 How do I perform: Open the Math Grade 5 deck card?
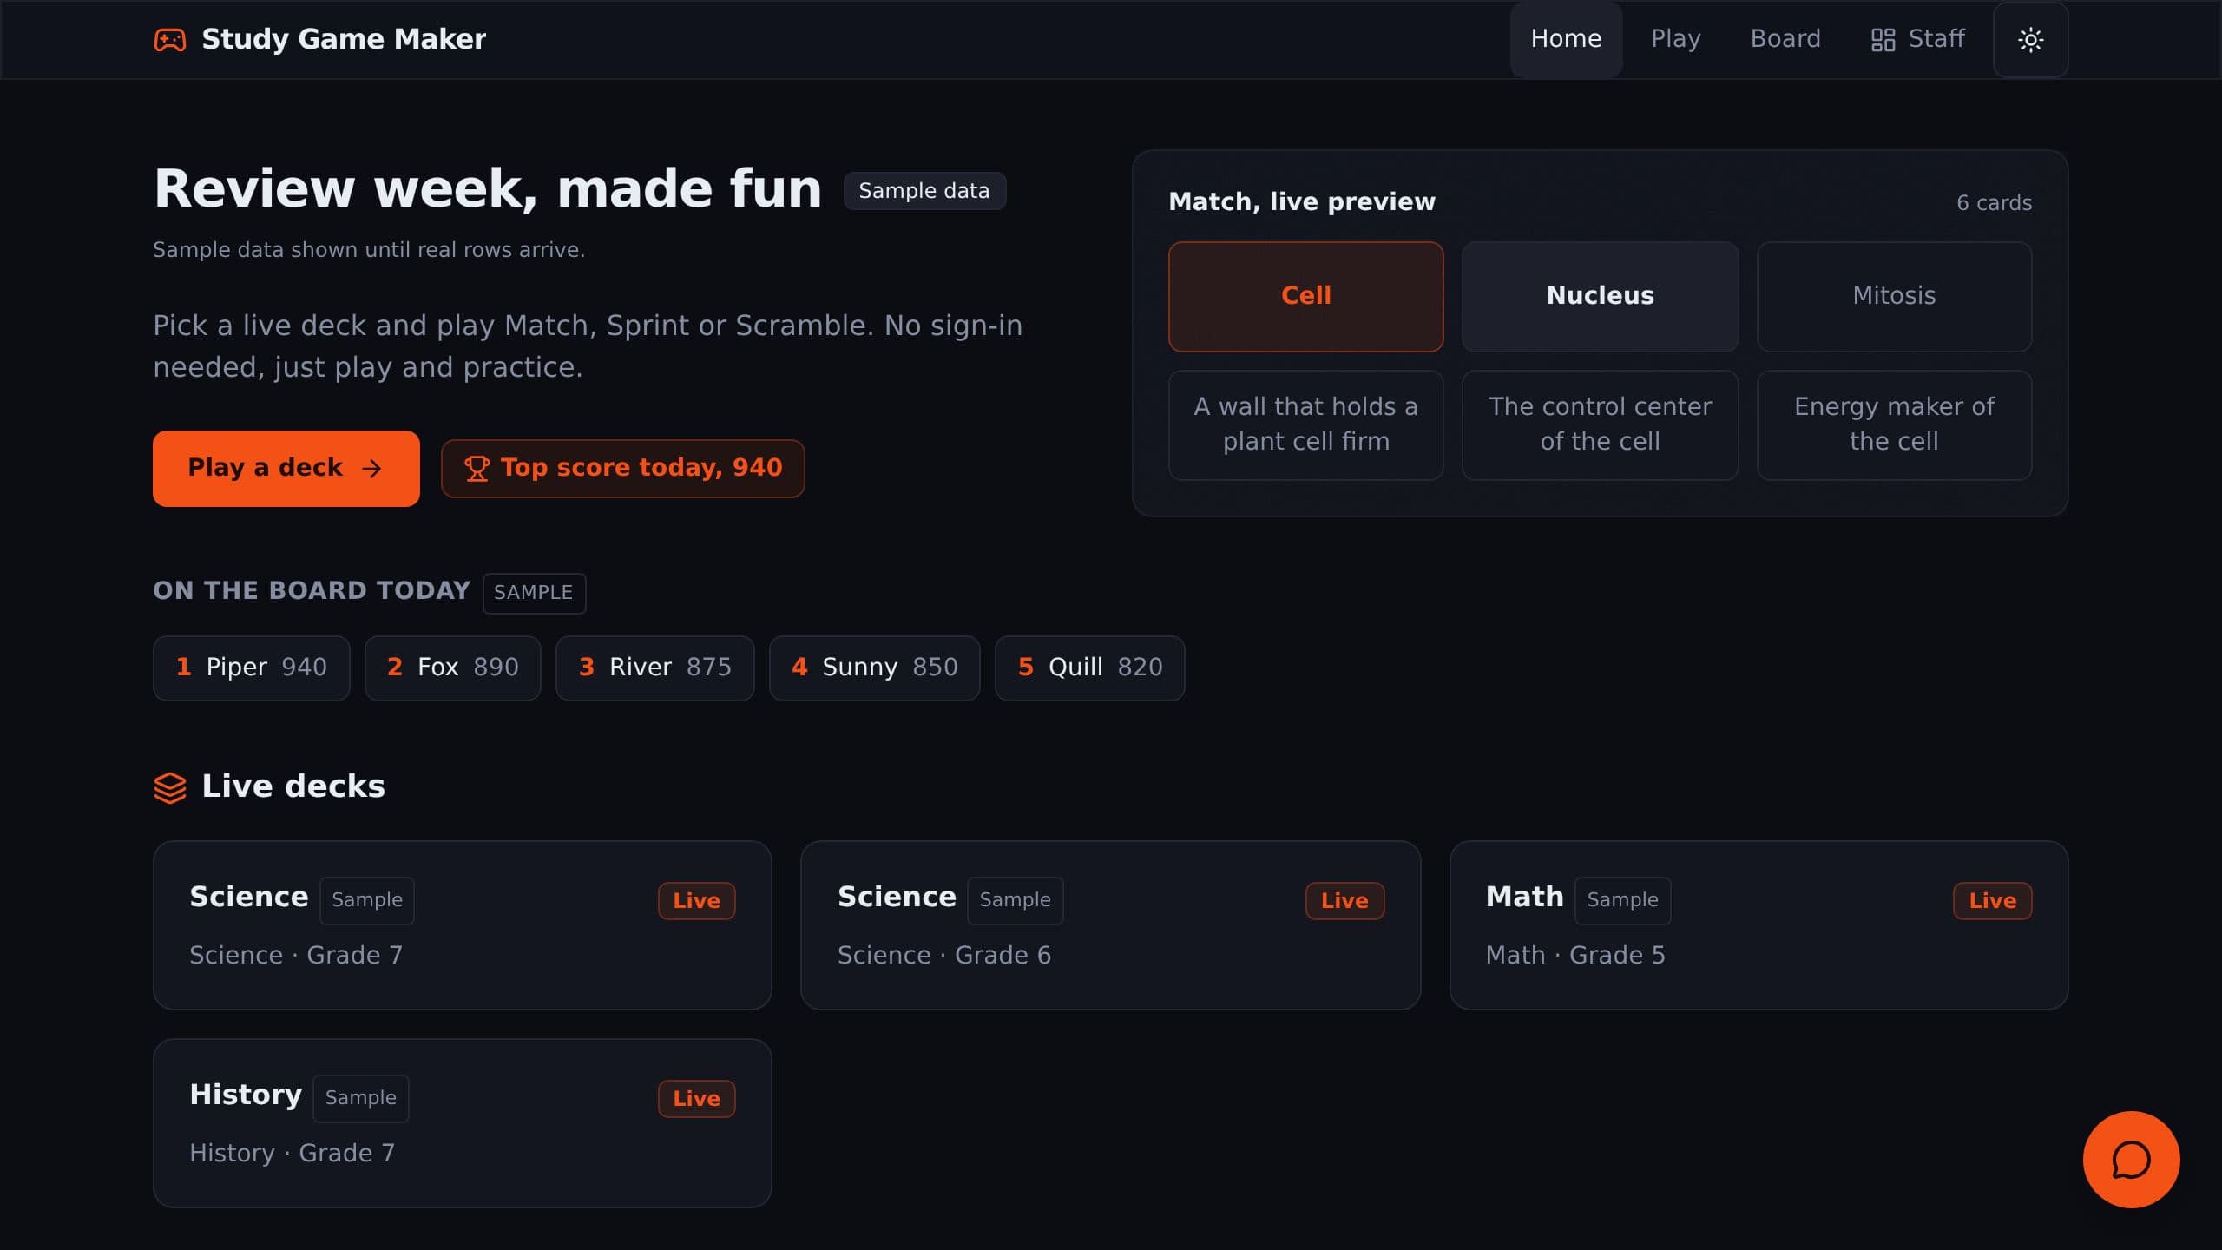tap(1759, 924)
